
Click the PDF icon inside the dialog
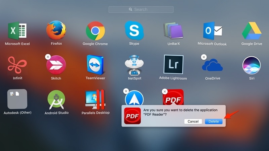point(132,116)
